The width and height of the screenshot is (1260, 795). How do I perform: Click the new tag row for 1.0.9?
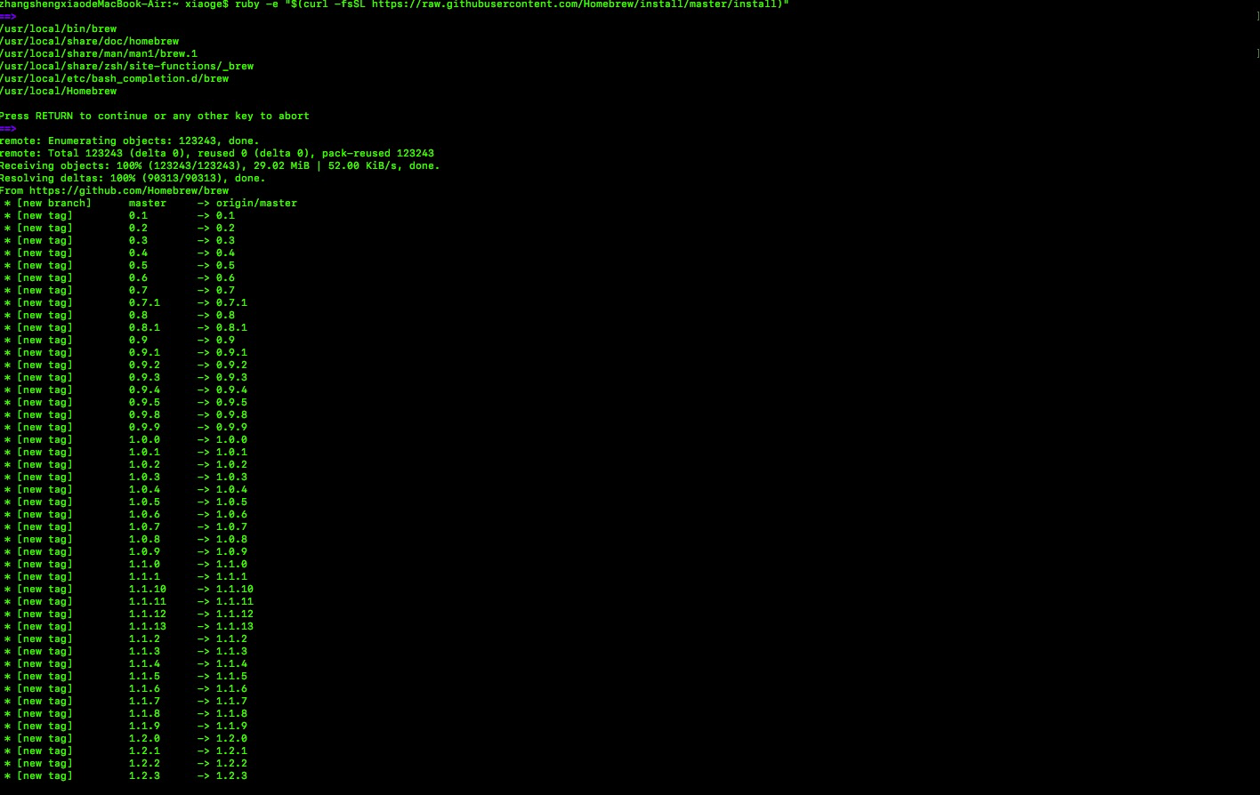pos(125,551)
